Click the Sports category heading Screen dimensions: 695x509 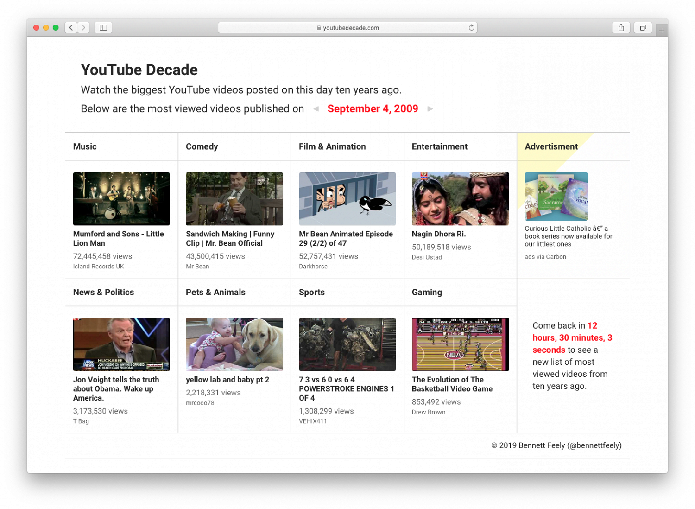[x=312, y=293]
